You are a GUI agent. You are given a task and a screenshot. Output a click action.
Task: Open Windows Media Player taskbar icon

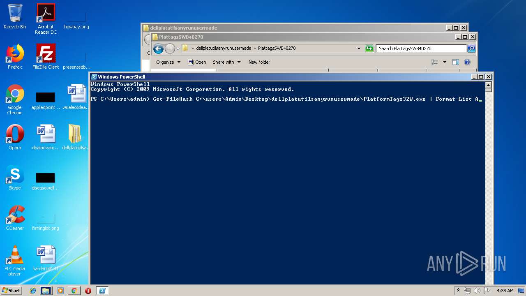pyautogui.click(x=60, y=291)
